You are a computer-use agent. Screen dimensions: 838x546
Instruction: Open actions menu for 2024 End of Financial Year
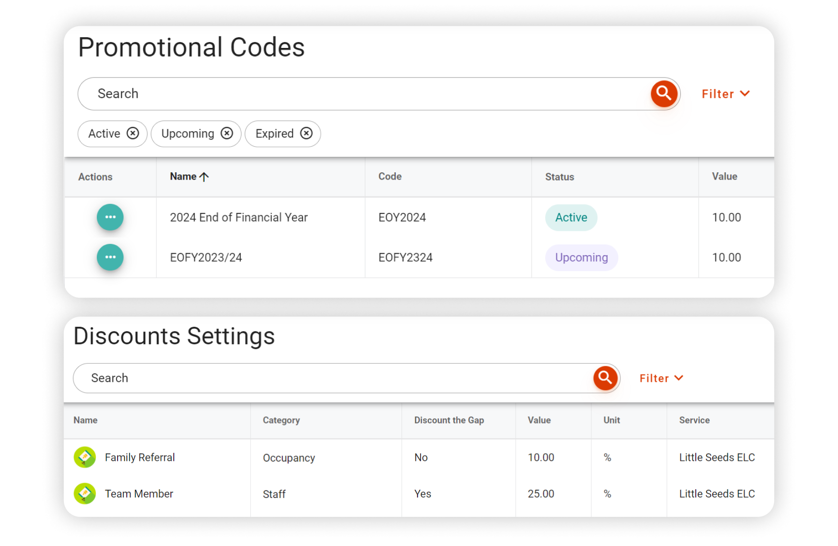click(110, 217)
